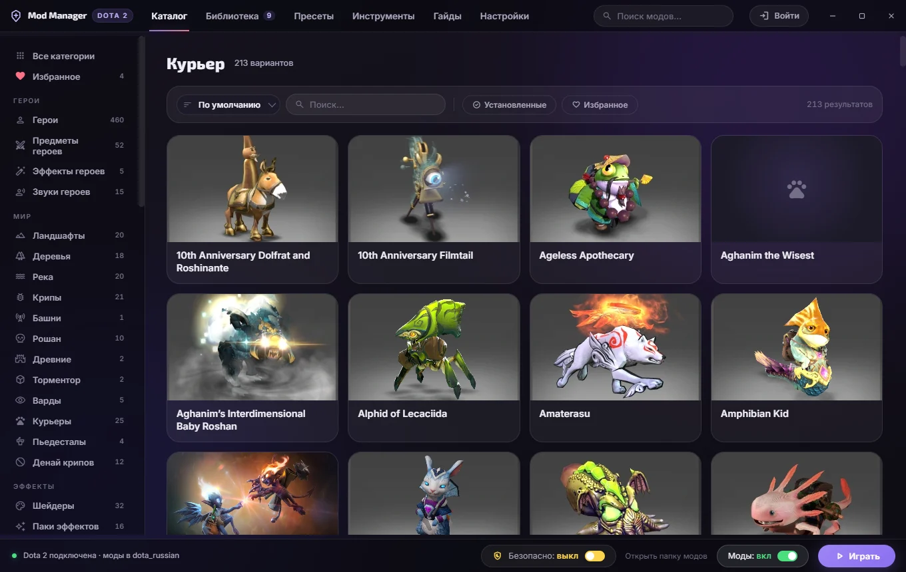Open the Пресеты tab

click(314, 16)
